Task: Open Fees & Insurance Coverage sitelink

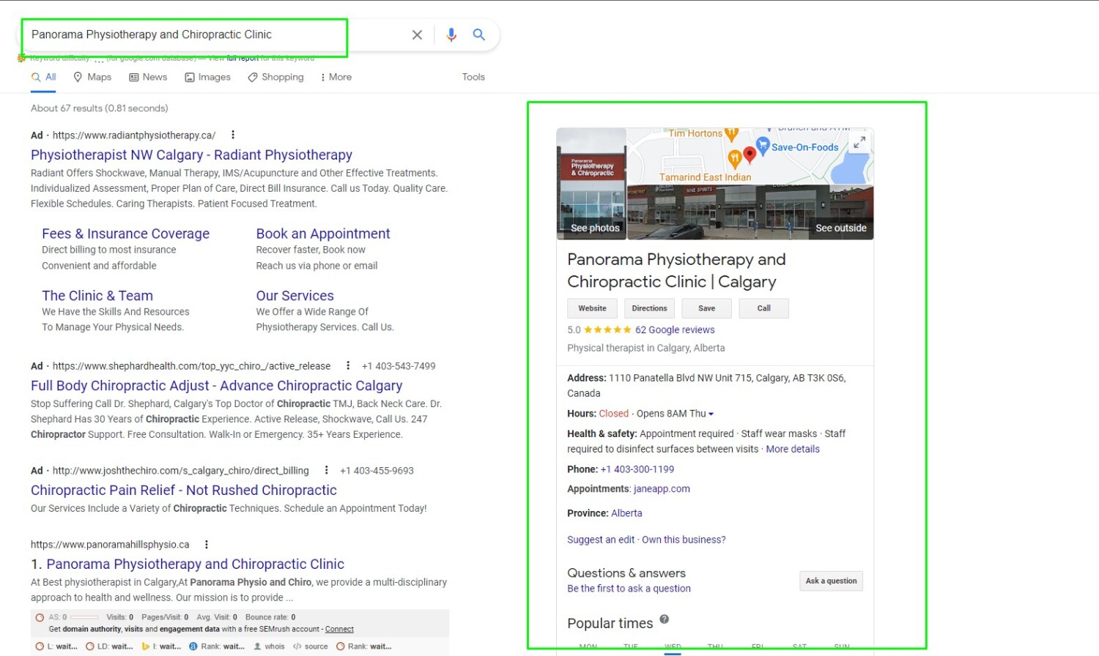Action: coord(125,234)
